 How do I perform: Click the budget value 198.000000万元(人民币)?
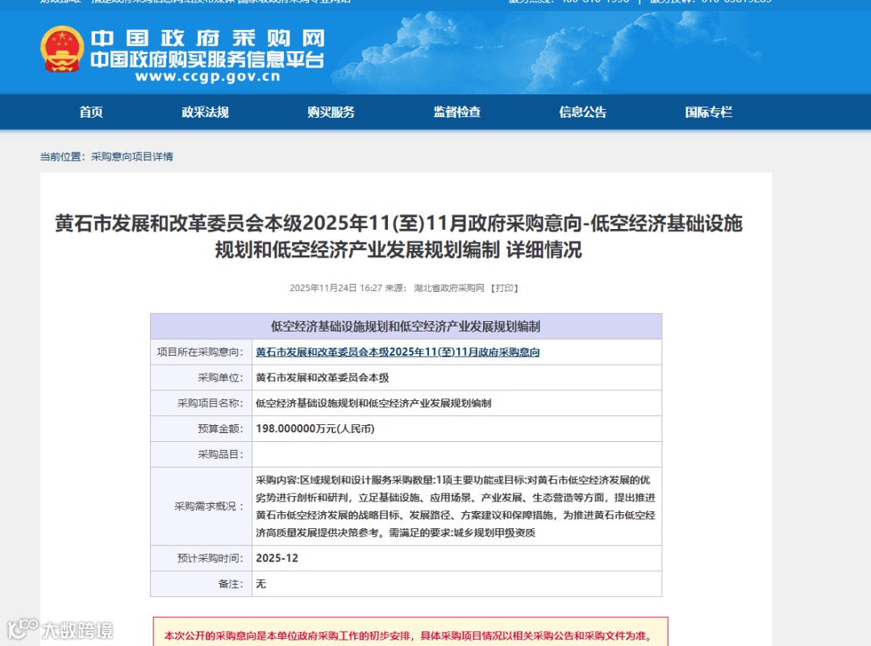315,429
